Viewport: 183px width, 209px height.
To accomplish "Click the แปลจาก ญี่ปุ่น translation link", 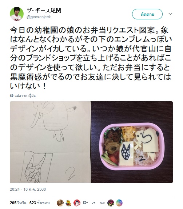I will [x=25, y=96].
